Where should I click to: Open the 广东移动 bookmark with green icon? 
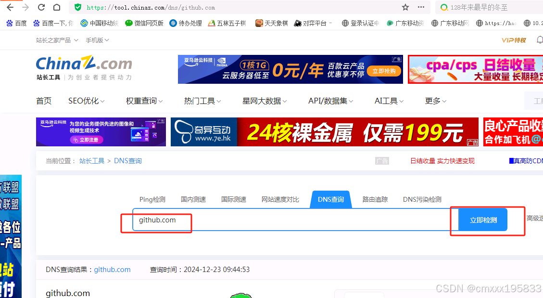[405, 23]
